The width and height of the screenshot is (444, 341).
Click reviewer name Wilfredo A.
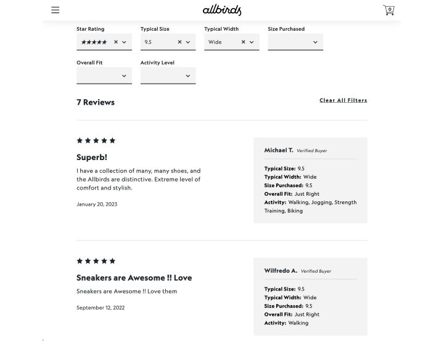(x=281, y=271)
